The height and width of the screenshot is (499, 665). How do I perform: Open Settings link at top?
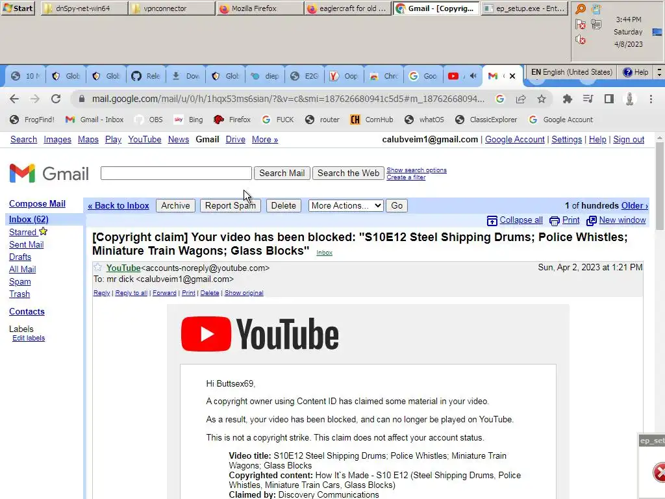[x=566, y=140]
